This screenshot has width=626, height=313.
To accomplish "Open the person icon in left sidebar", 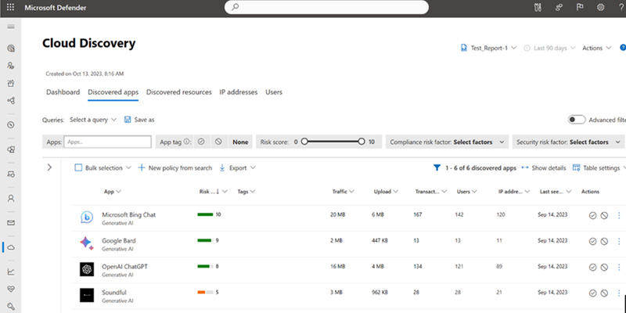I will click(11, 198).
